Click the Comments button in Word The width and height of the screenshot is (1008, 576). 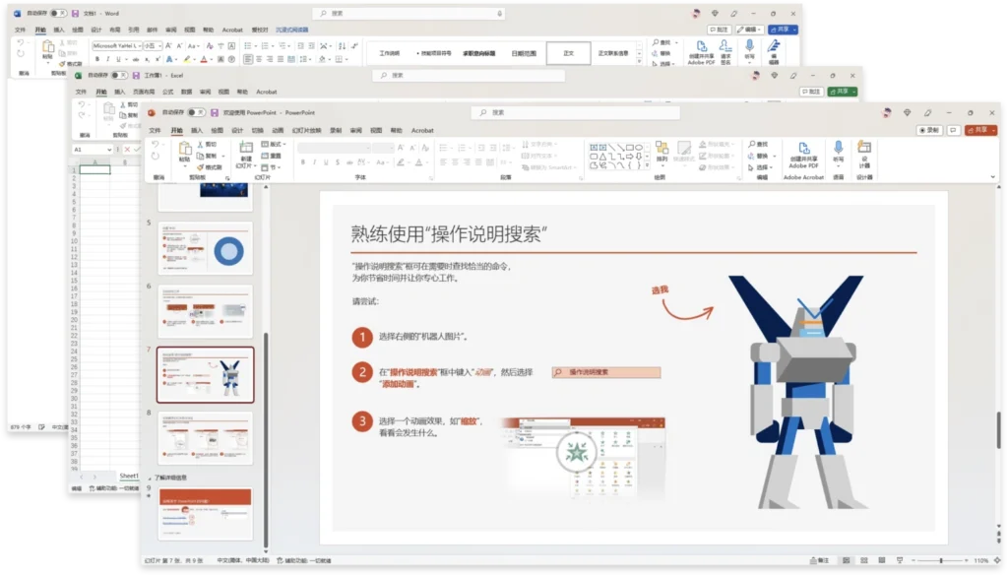click(720, 30)
